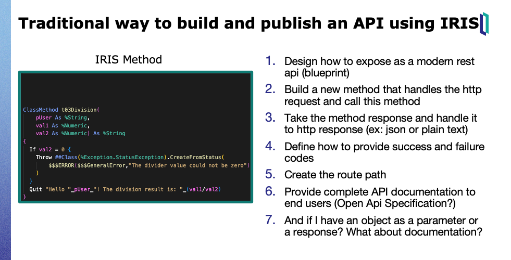Select the slide title about Traditional API publishing
This screenshot has height=260, width=511.
[248, 24]
